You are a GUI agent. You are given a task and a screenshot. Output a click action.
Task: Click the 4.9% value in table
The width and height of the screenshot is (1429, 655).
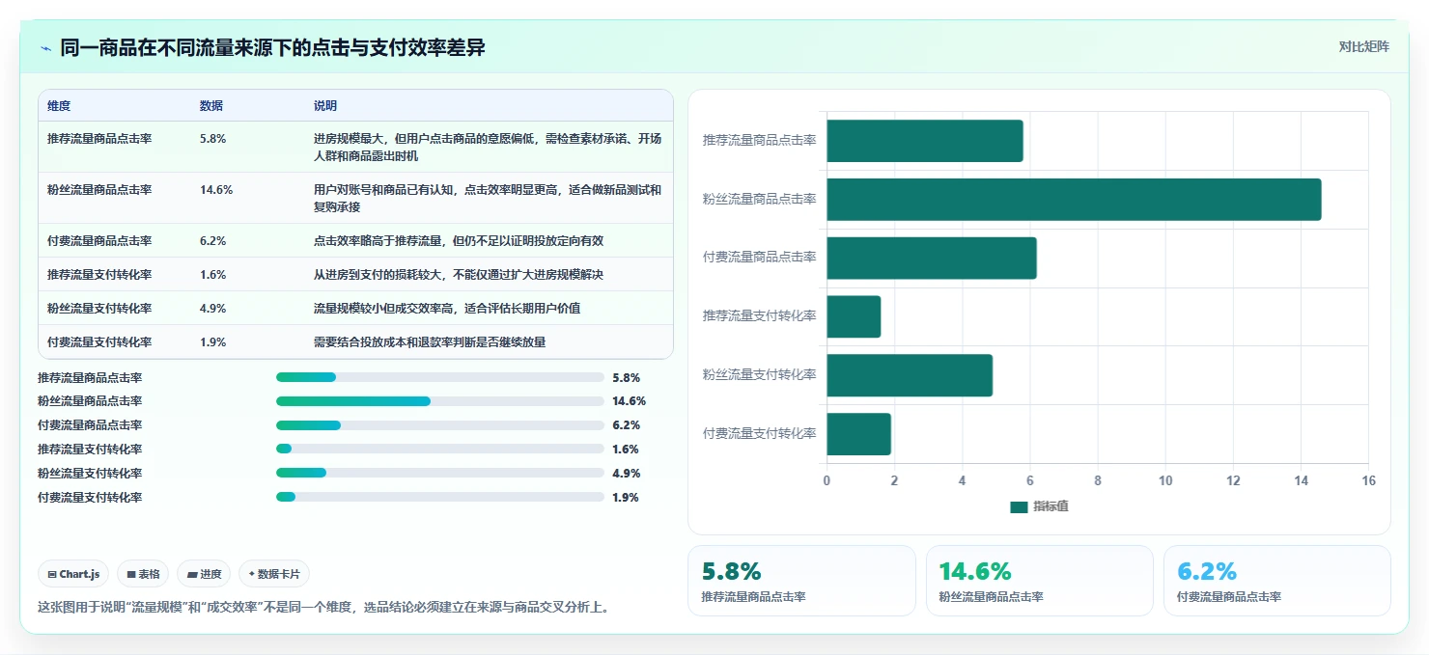tap(212, 309)
